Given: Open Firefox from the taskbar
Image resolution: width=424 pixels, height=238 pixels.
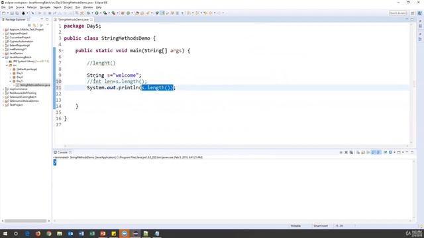Looking at the screenshot, I should [x=38, y=233].
